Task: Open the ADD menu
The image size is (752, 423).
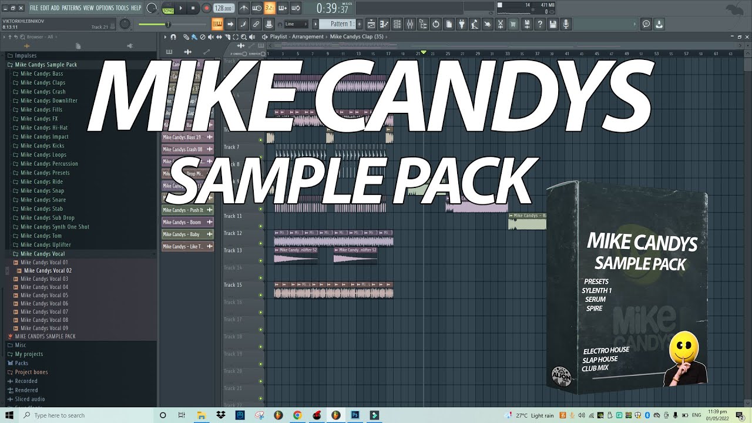Action: (55, 8)
